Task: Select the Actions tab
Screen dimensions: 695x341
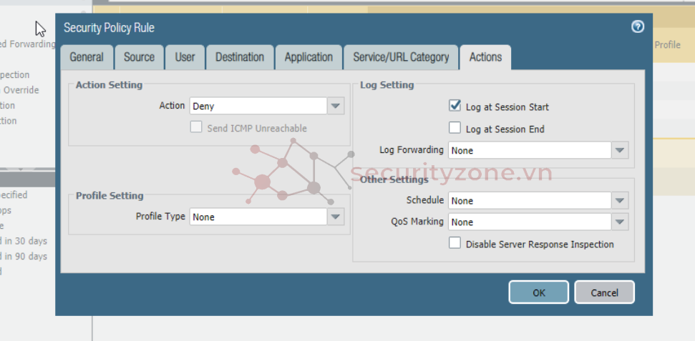Action: point(485,57)
